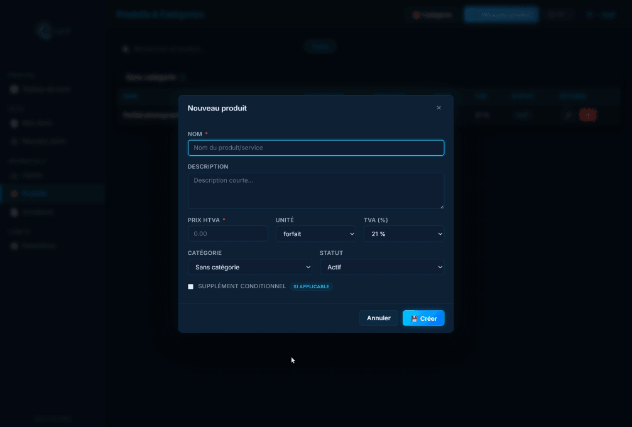
Task: Click the red trash icon on the product row
Action: pyautogui.click(x=588, y=115)
